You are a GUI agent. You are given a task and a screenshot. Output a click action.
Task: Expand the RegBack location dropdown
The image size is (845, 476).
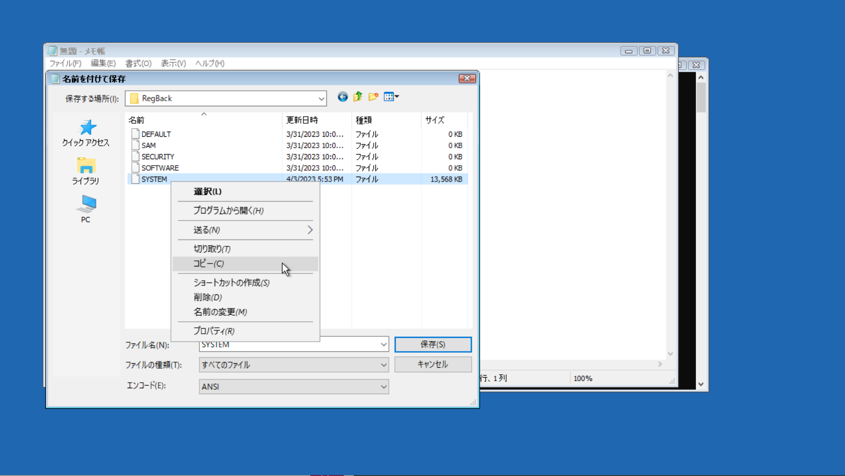click(321, 99)
